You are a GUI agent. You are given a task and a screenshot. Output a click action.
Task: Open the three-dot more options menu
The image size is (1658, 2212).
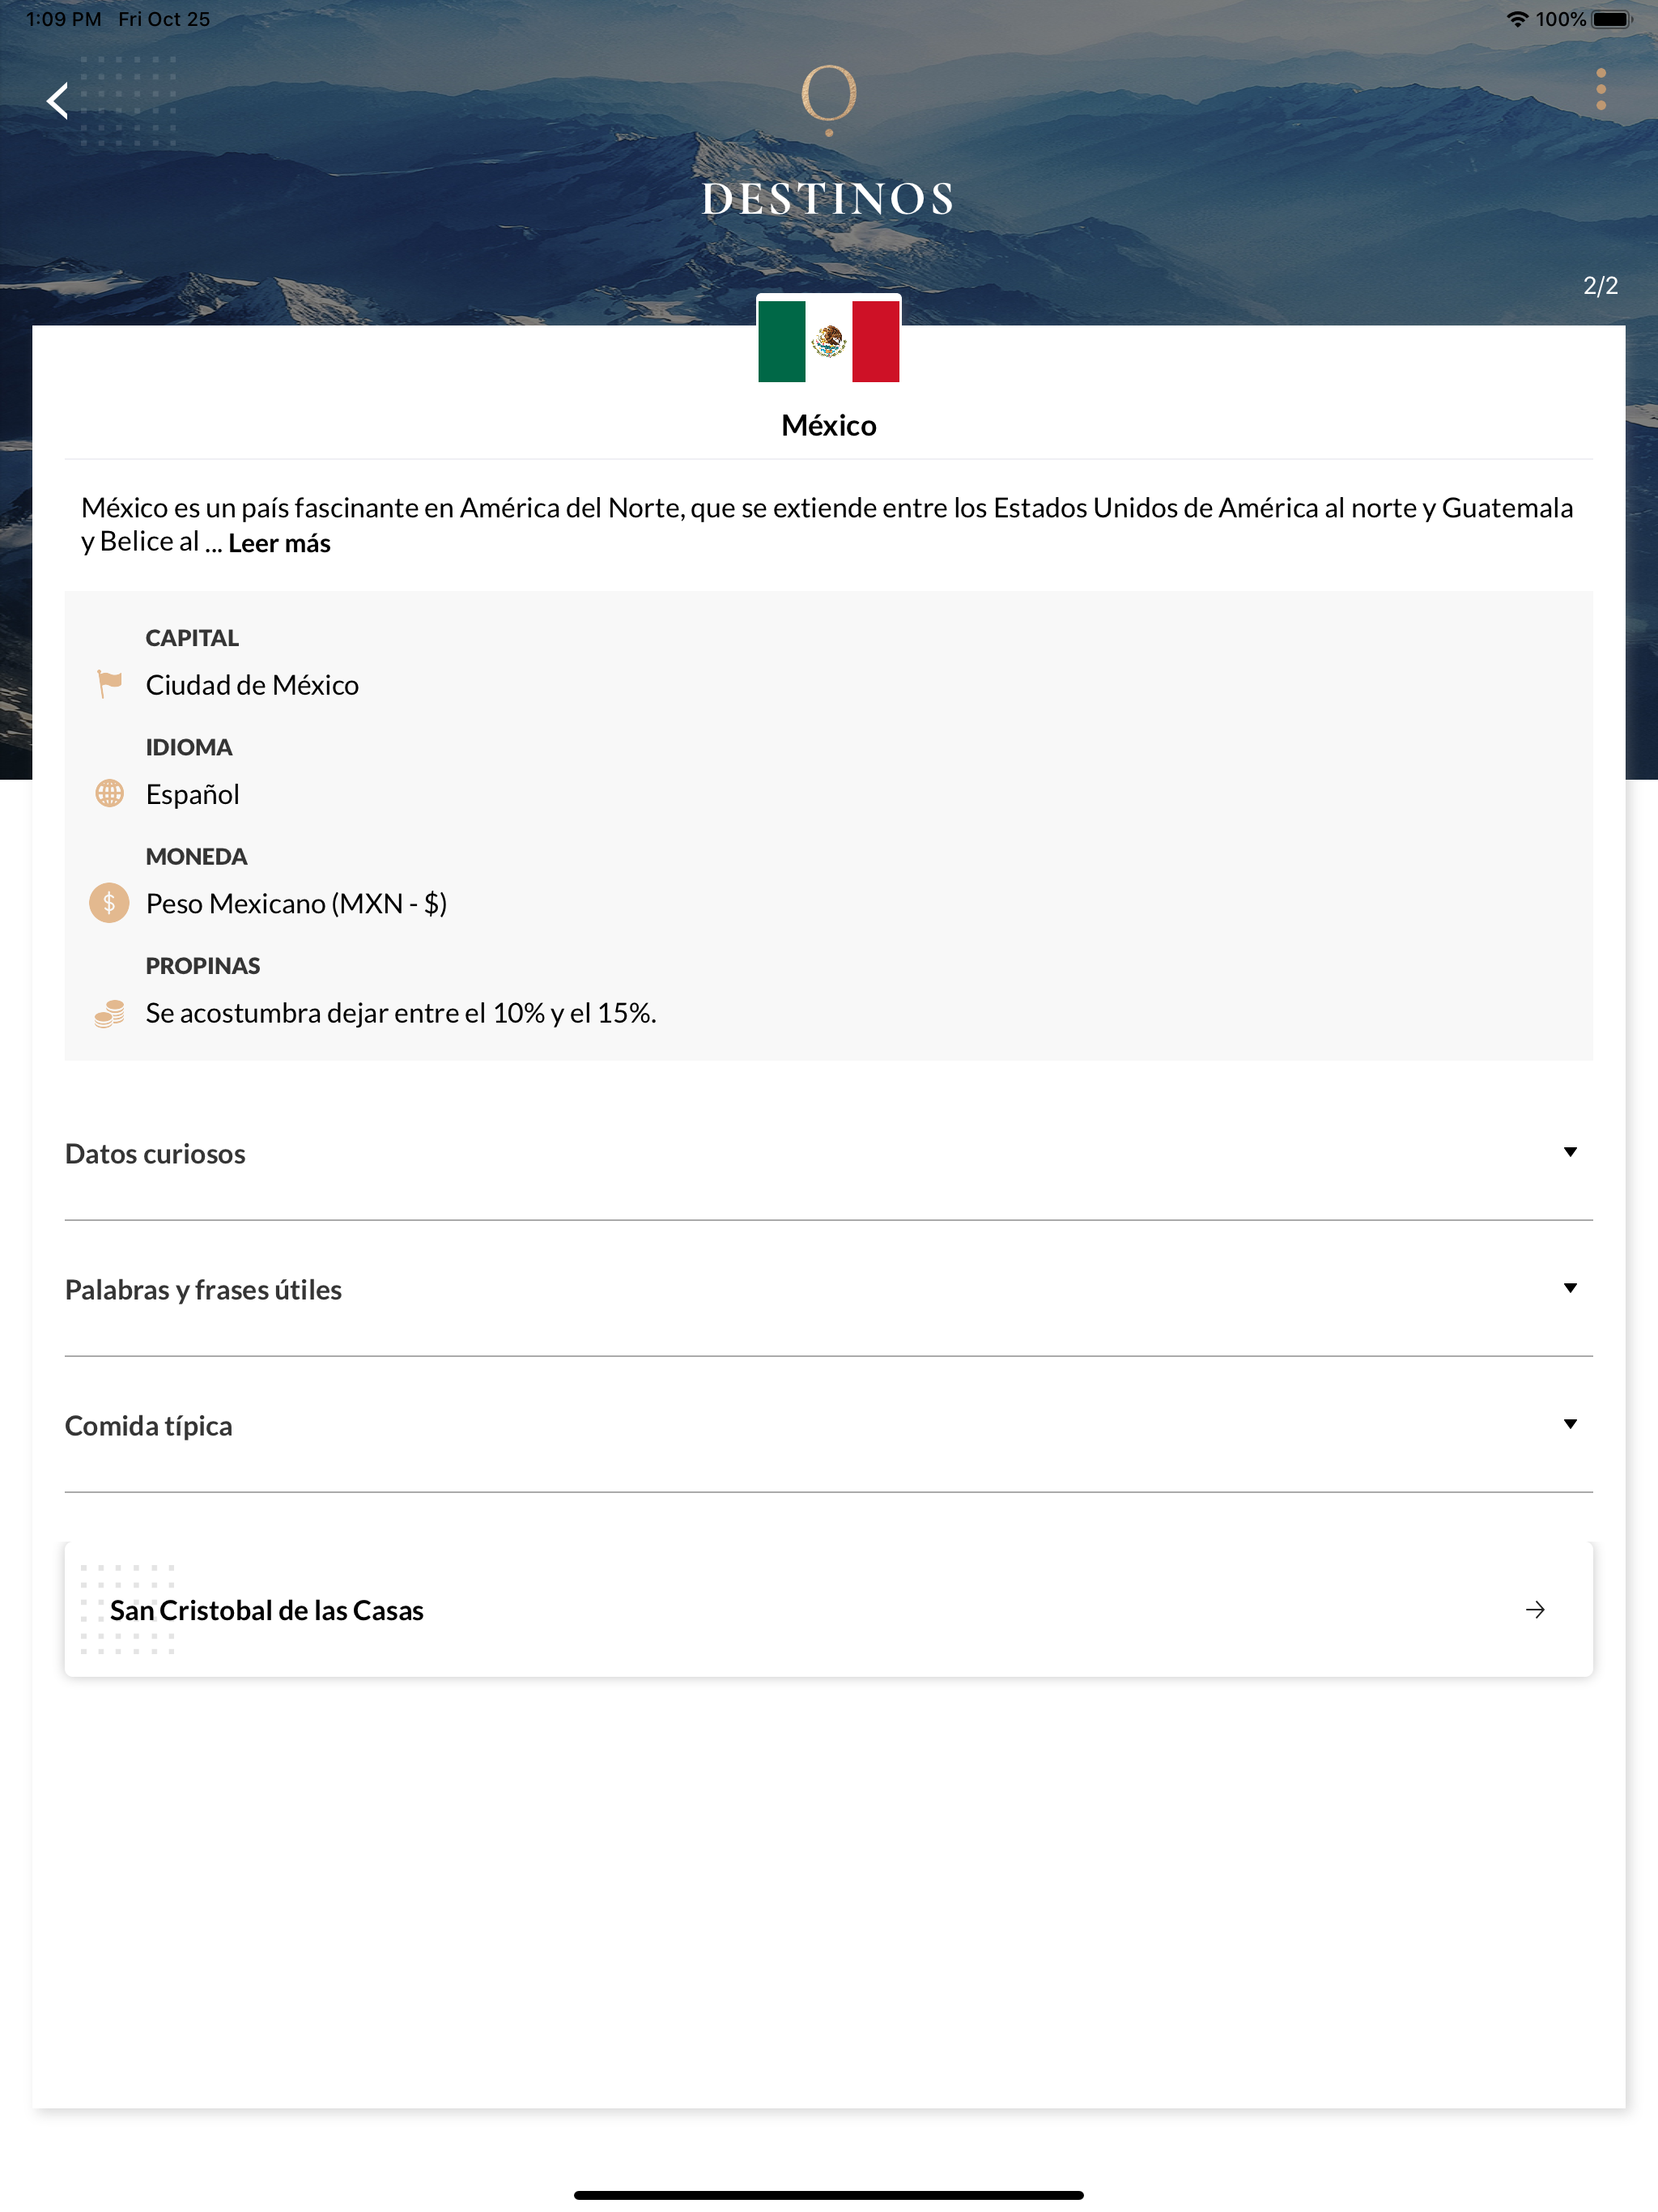(1601, 90)
